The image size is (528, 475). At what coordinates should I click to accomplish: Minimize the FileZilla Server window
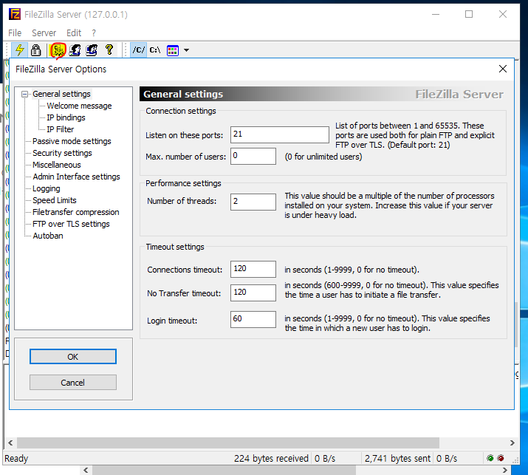pyautogui.click(x=436, y=14)
